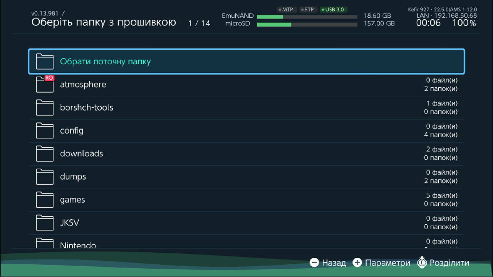The height and width of the screenshot is (277, 493).
Task: Click the config folder icon
Action: [x=45, y=130]
